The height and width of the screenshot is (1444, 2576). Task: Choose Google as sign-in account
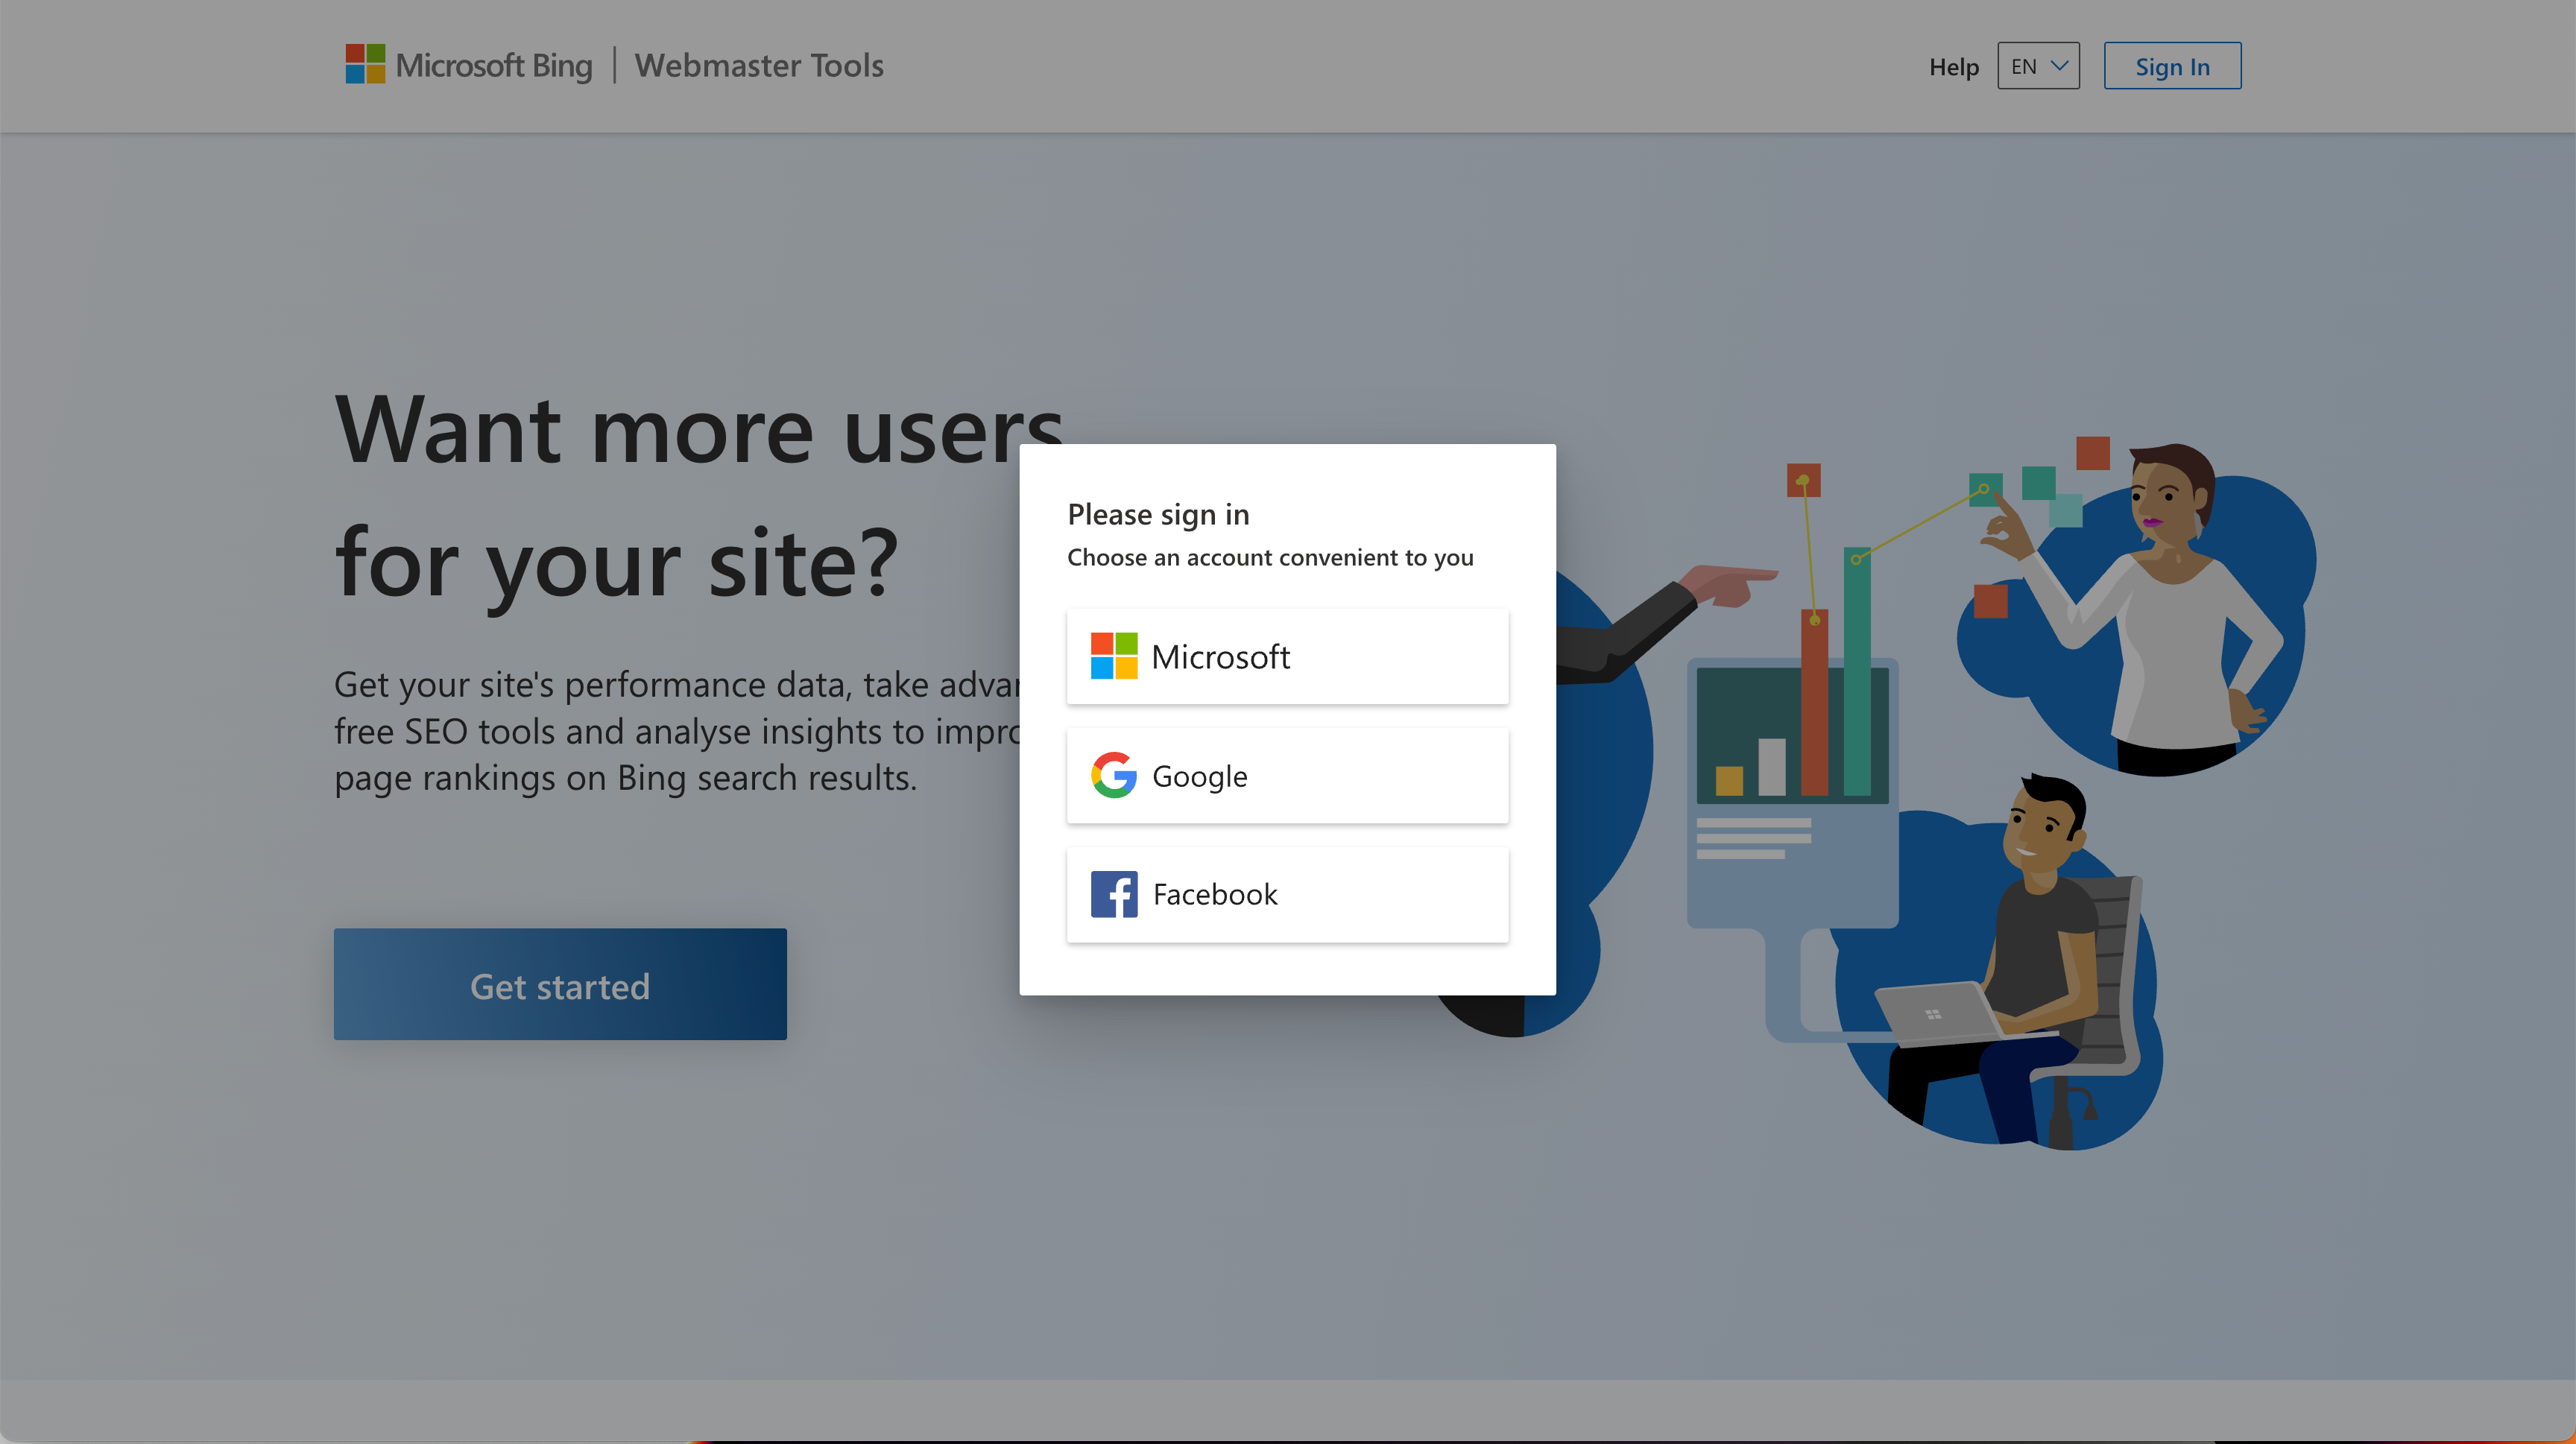point(1287,776)
